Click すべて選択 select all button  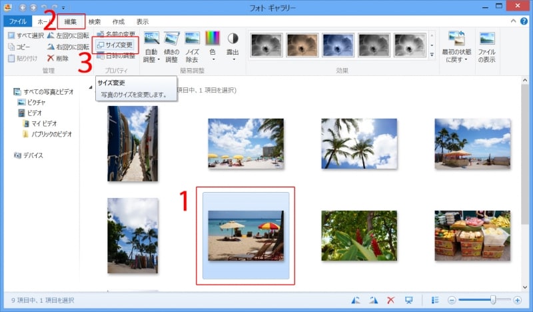tap(25, 35)
